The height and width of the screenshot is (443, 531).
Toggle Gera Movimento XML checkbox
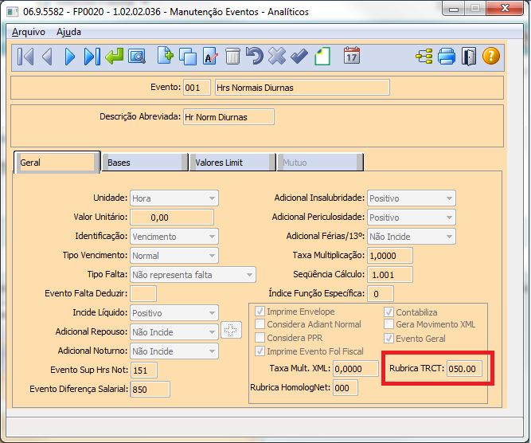(x=388, y=324)
